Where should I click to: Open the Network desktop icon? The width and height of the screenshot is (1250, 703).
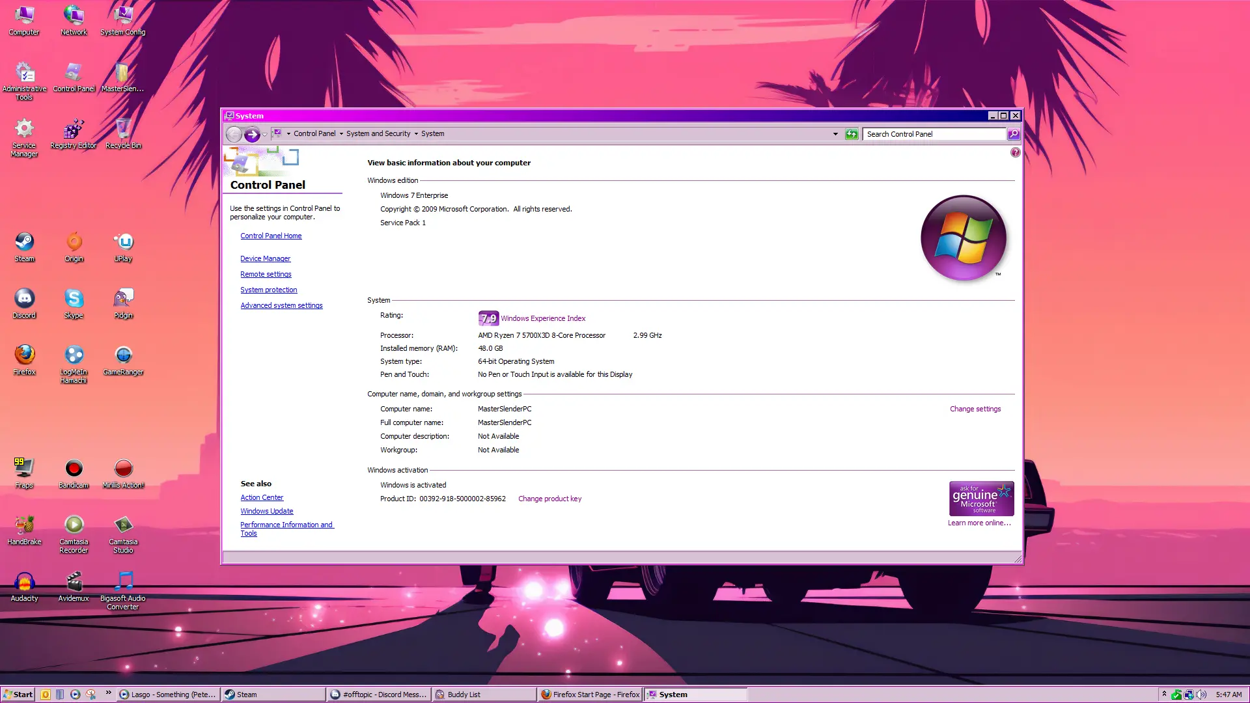click(x=74, y=20)
